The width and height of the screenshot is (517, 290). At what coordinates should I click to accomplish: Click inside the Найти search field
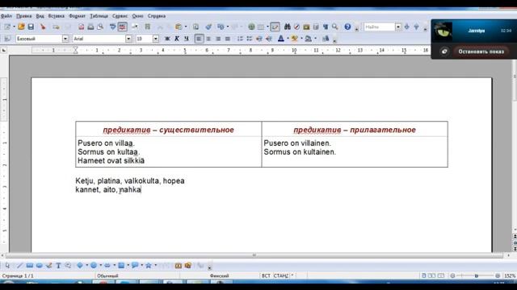click(379, 27)
